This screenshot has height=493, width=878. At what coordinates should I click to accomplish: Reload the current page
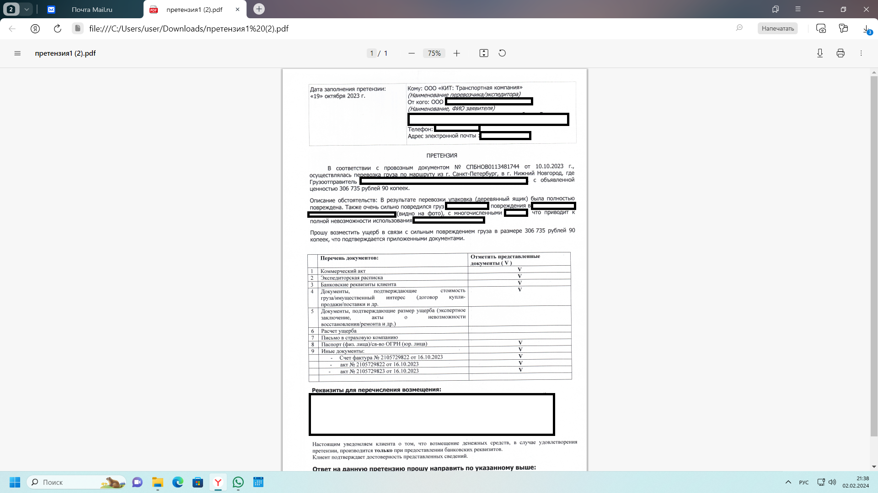pos(58,29)
